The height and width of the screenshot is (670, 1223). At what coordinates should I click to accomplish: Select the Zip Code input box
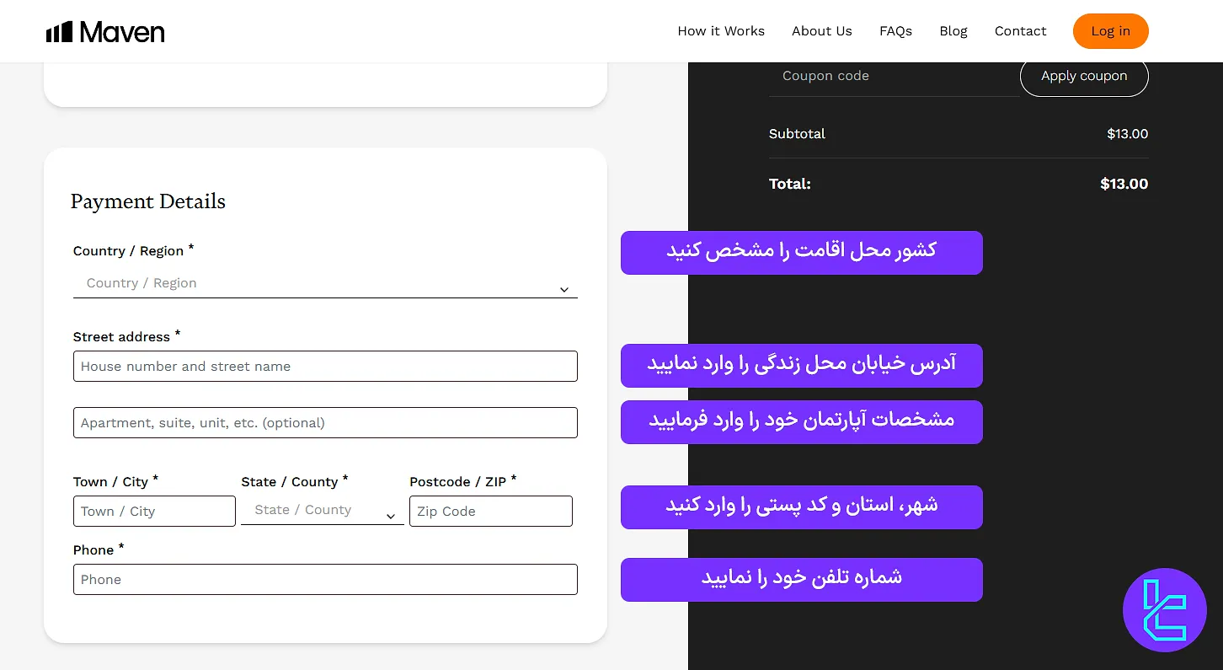click(491, 511)
